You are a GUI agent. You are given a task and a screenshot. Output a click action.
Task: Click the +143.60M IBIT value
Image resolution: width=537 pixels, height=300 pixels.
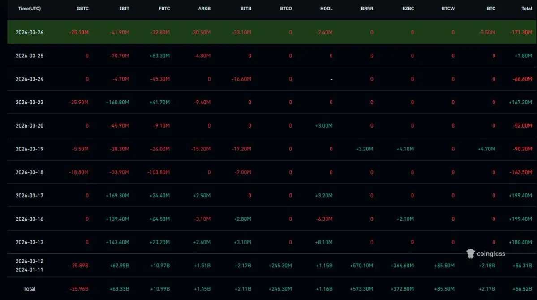click(x=117, y=242)
